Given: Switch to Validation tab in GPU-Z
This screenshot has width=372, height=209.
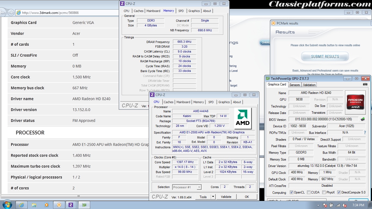Looking at the screenshot, I should click(x=309, y=85).
